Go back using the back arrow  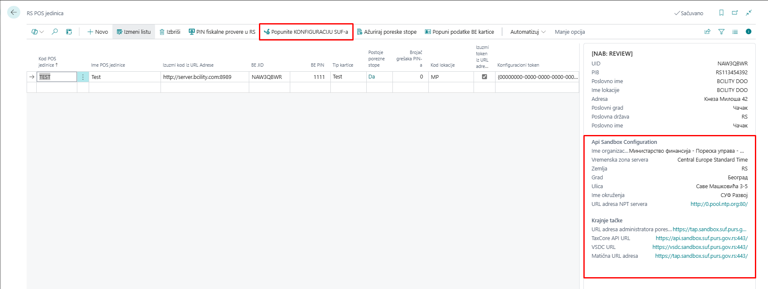14,12
